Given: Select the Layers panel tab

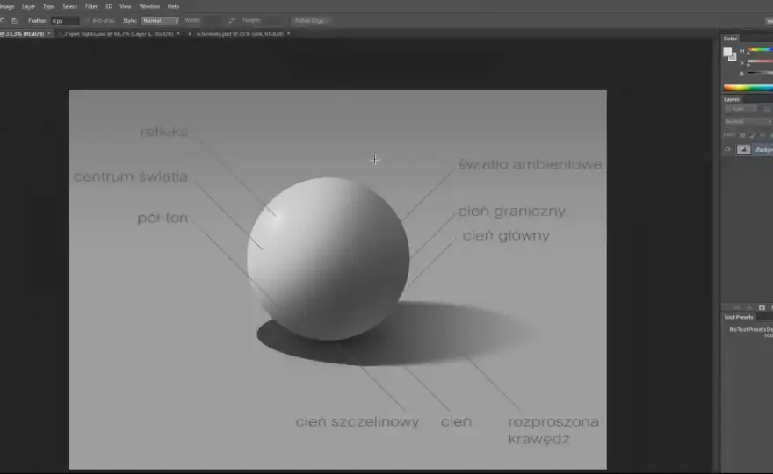Looking at the screenshot, I should 732,99.
